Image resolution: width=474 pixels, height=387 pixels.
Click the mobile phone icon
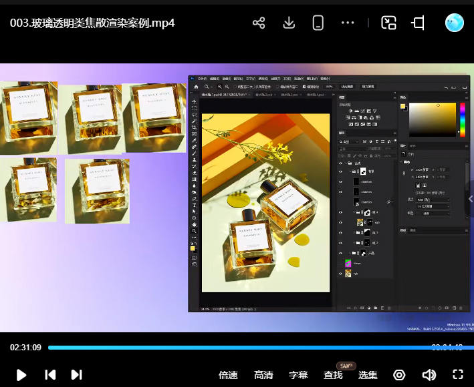(318, 23)
